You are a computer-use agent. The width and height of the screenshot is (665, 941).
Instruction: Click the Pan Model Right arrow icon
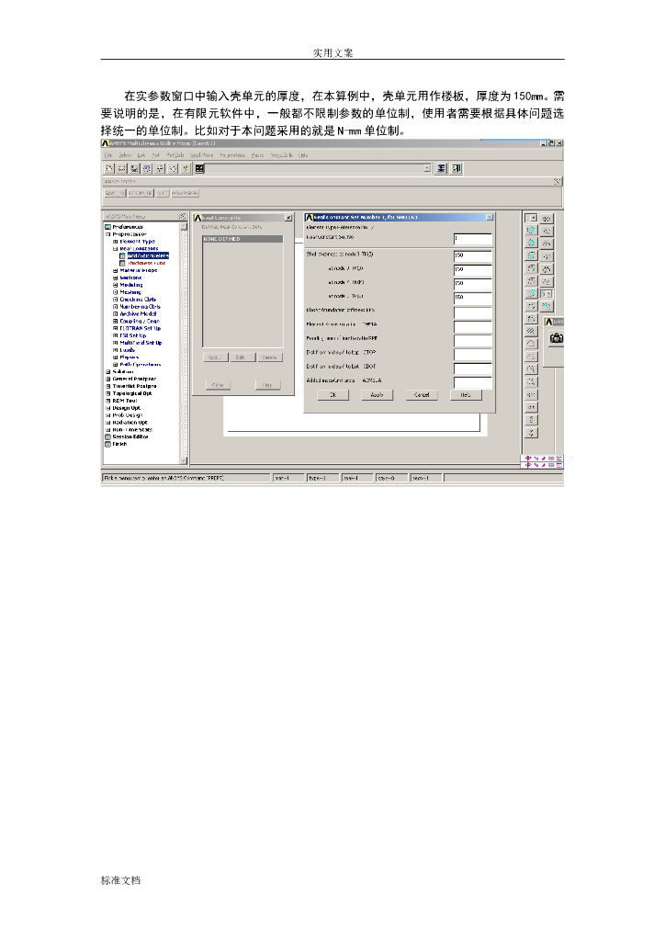pyautogui.click(x=531, y=407)
